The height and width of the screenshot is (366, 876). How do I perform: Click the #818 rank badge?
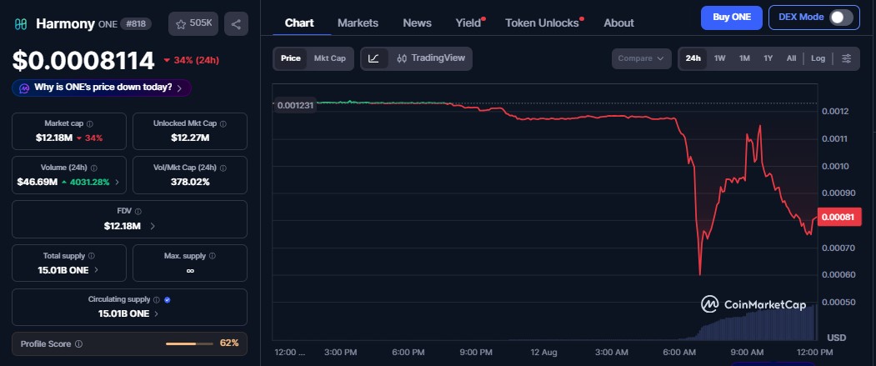tap(135, 24)
